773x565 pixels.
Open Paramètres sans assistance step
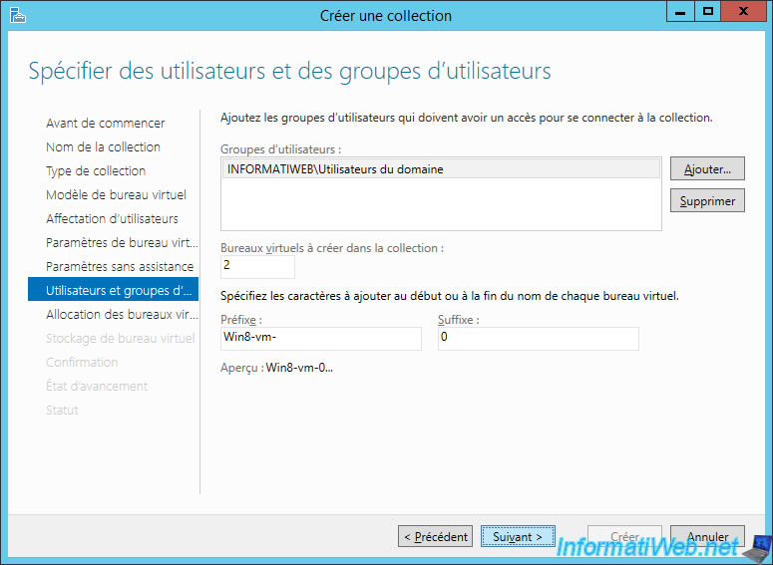[x=120, y=266]
